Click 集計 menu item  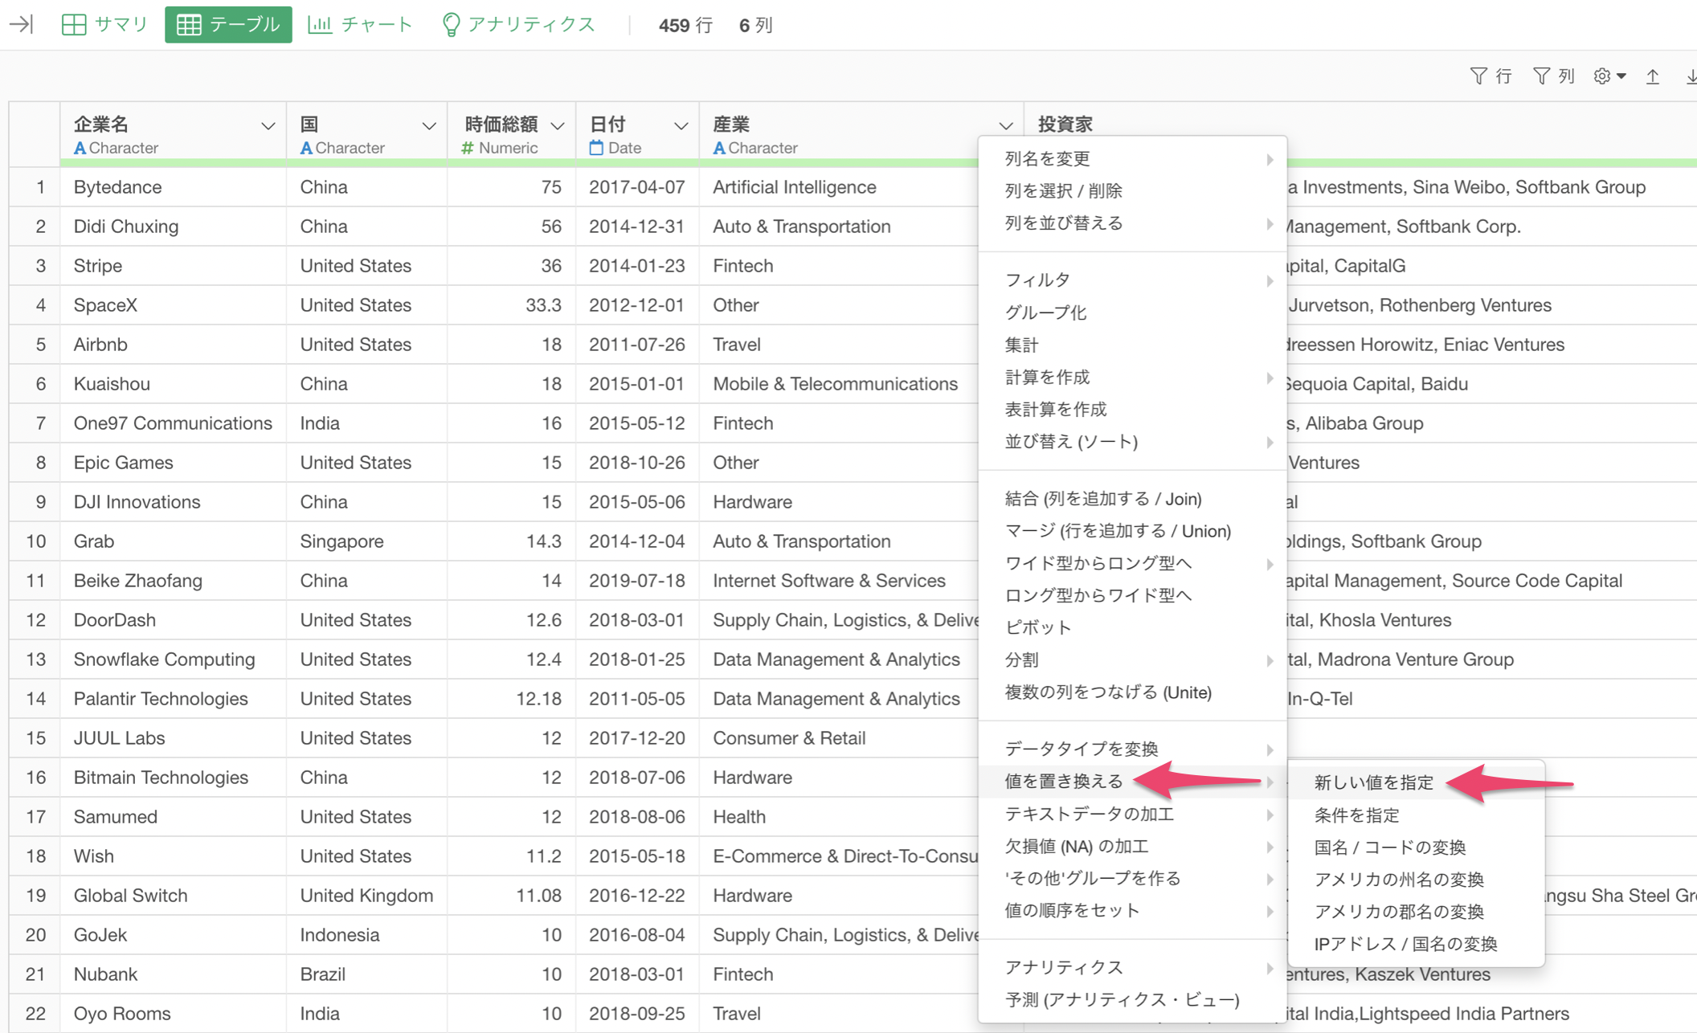click(1132, 345)
